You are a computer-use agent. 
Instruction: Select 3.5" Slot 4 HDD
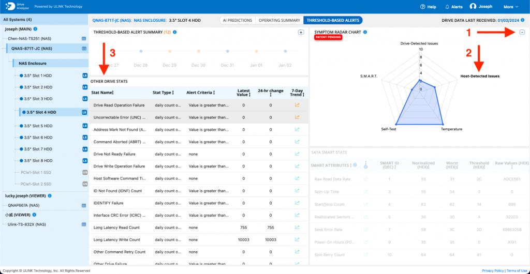40,112
